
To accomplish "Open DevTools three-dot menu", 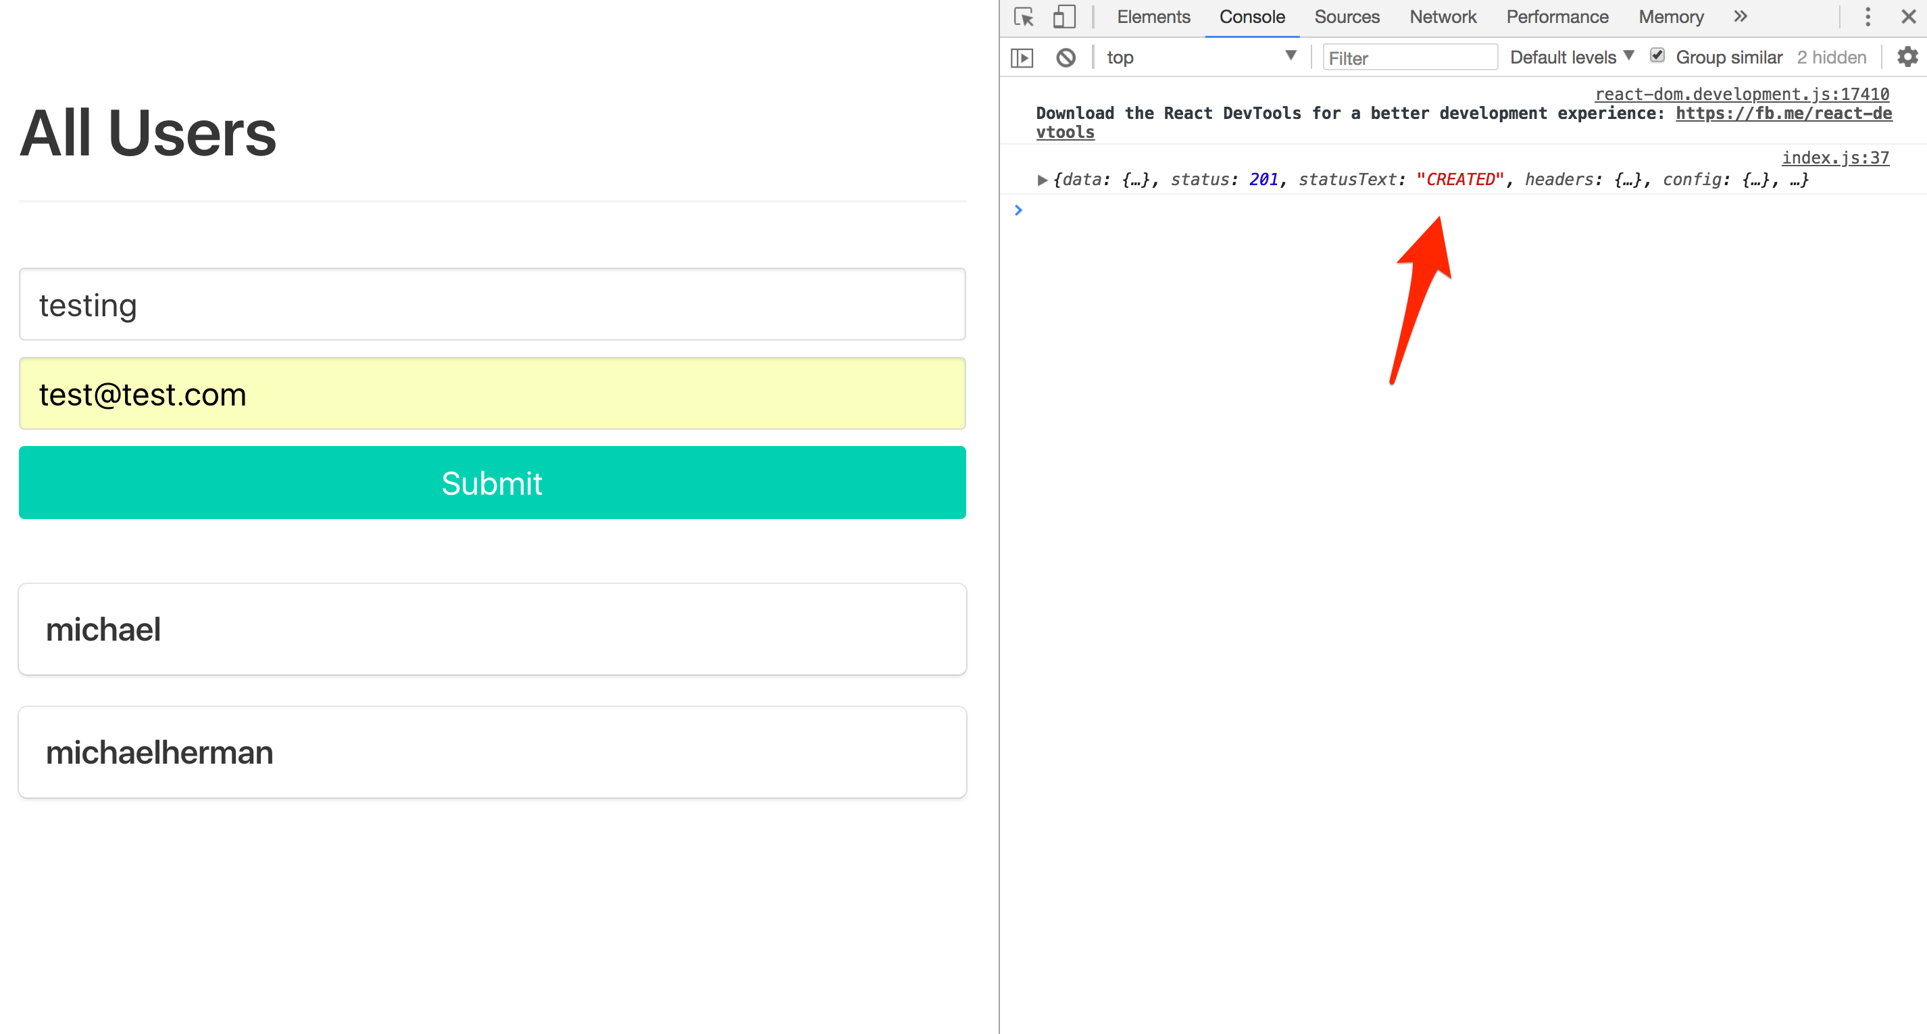I will (x=1867, y=17).
